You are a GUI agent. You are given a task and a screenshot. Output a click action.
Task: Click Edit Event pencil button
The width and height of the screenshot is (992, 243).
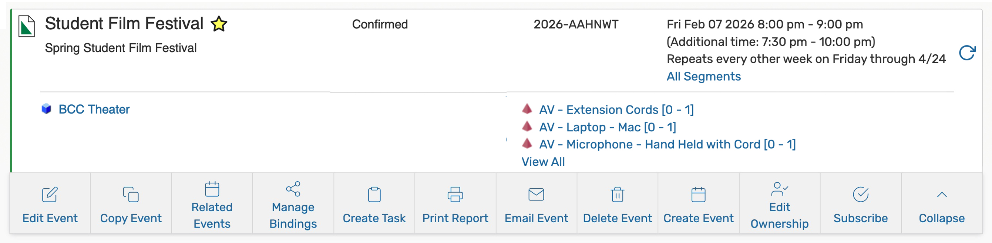click(x=50, y=204)
